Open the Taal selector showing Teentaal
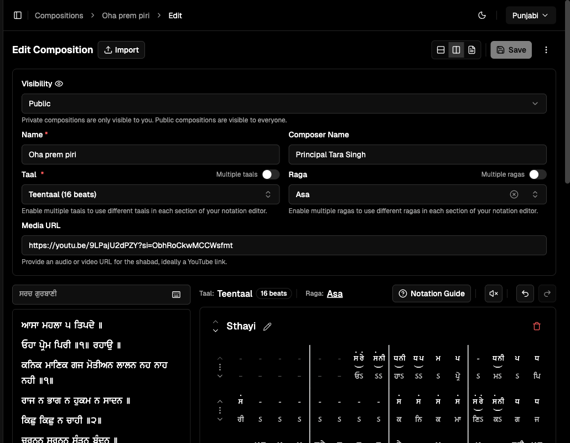Screen dimensions: 570x443 tap(151, 194)
